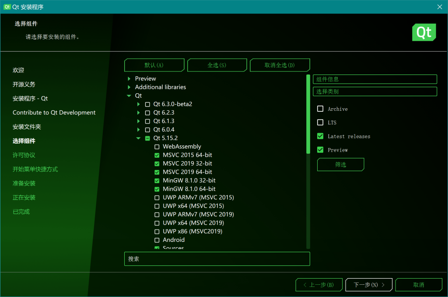Select the WebAssembly row label
Image resolution: width=448 pixels, height=297 pixels.
(182, 146)
